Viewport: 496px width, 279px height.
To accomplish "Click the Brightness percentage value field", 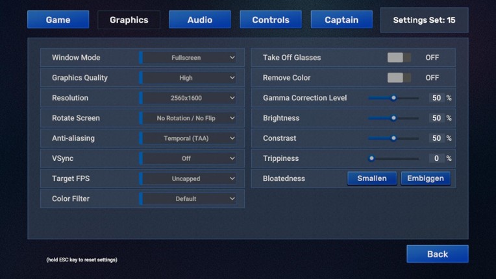I will click(x=436, y=118).
